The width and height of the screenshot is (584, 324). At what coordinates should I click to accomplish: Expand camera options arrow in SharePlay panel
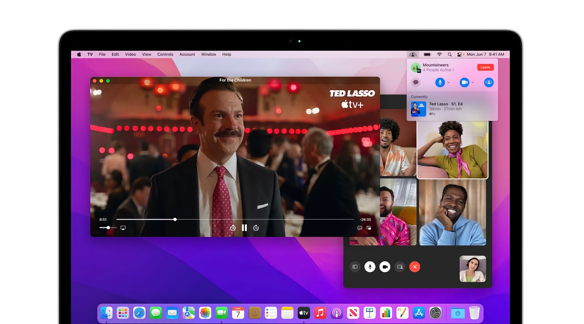tap(473, 83)
